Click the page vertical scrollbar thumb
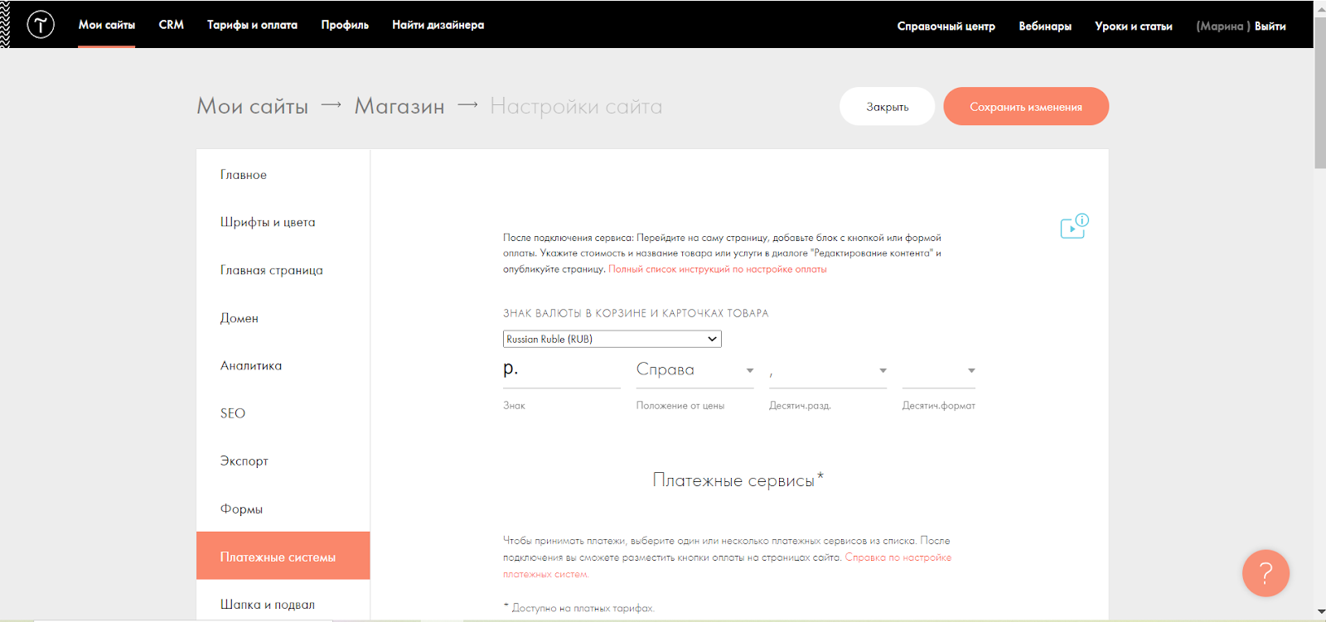The height and width of the screenshot is (622, 1326). click(x=1319, y=91)
